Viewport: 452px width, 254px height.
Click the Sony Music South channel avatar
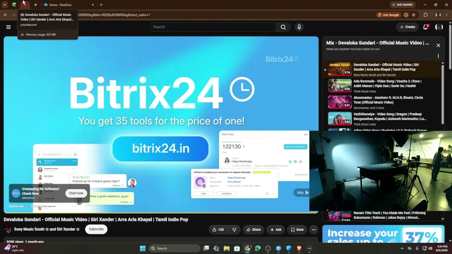7,229
